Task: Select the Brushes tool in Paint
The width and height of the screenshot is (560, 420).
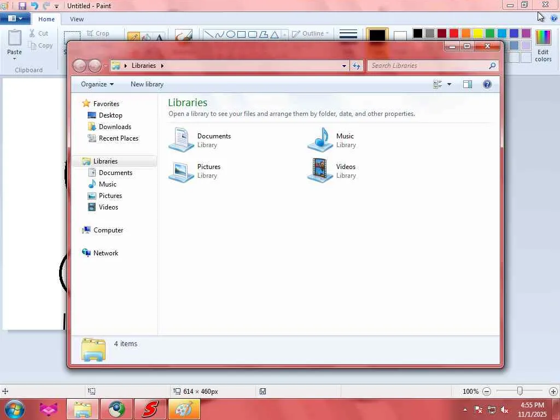Action: click(184, 35)
